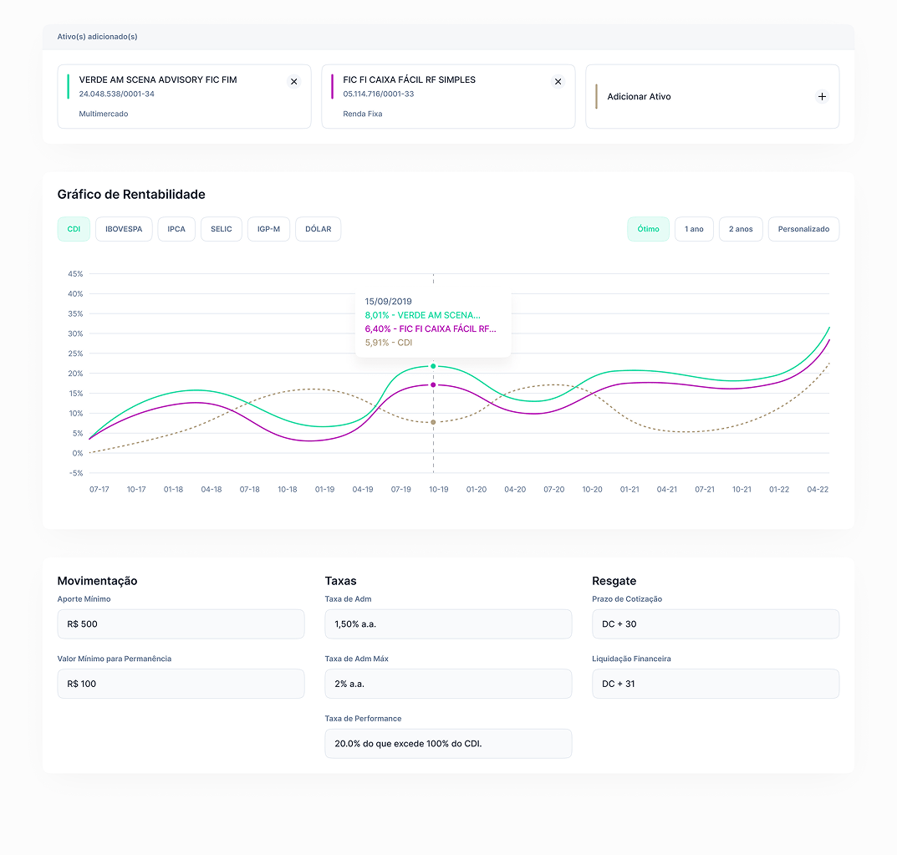Screen dimensions: 897x855
Task: Click the green VERDE AM data point
Action: [433, 366]
